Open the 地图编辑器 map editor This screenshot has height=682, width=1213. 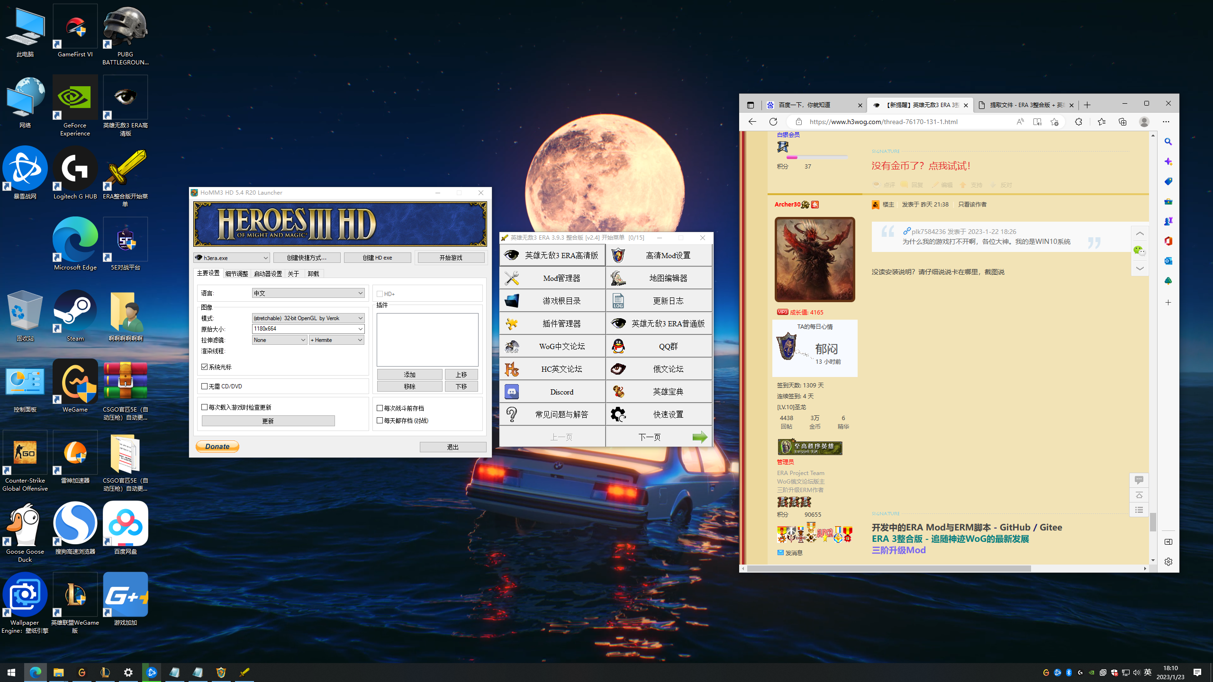pos(659,278)
